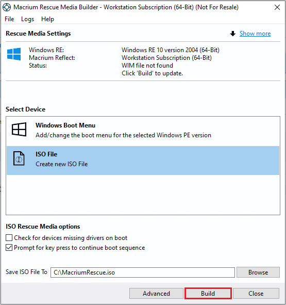Click 'Windows RE 10 version 2004 (64-Bit)' text
Viewport: 286px width, 305px height.
click(x=171, y=50)
